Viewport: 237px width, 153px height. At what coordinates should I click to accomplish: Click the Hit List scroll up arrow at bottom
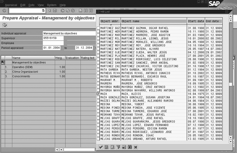pyautogui.click(x=231, y=137)
